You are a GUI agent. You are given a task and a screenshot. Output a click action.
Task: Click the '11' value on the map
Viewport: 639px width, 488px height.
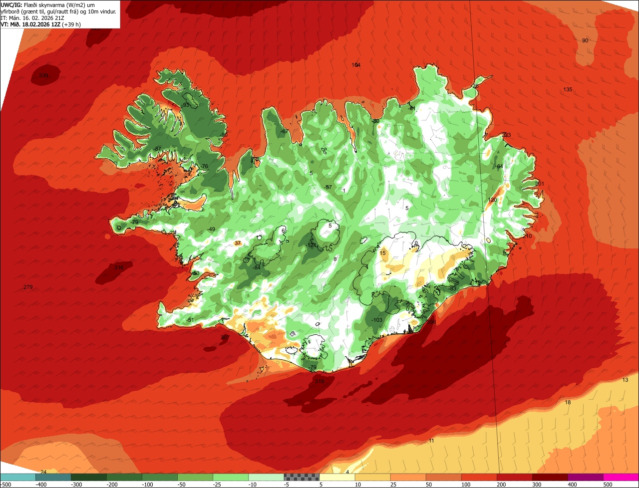point(431,441)
